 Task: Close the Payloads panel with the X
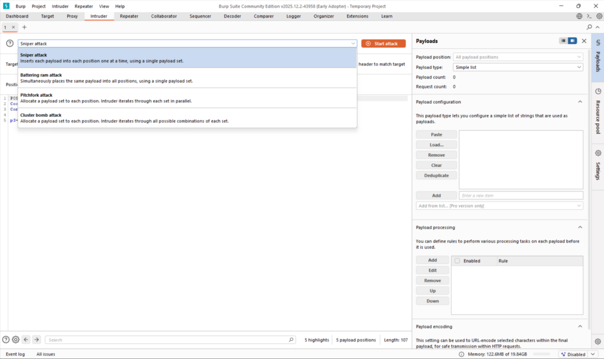tap(584, 41)
